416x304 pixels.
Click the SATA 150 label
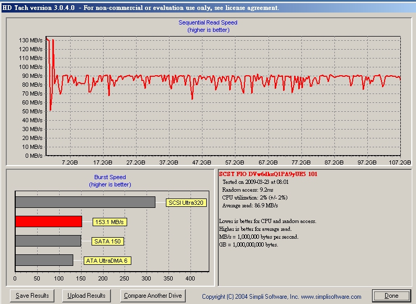click(107, 241)
